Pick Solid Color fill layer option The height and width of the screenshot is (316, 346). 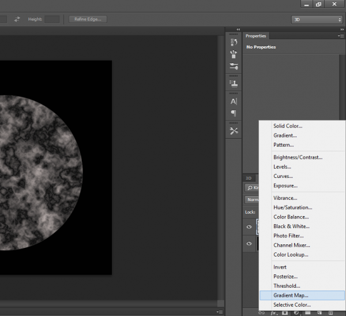pos(287,126)
